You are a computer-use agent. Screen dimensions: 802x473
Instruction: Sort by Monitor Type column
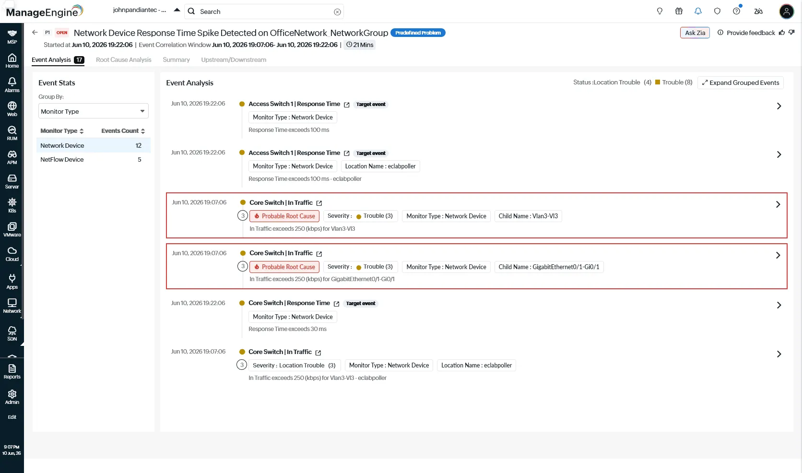coord(62,131)
